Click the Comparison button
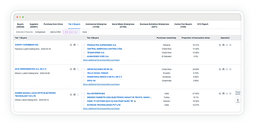The height and width of the screenshot is (126, 255). point(40,32)
